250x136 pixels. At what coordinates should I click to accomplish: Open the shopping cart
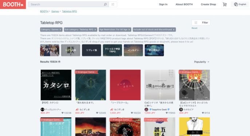click(225, 4)
